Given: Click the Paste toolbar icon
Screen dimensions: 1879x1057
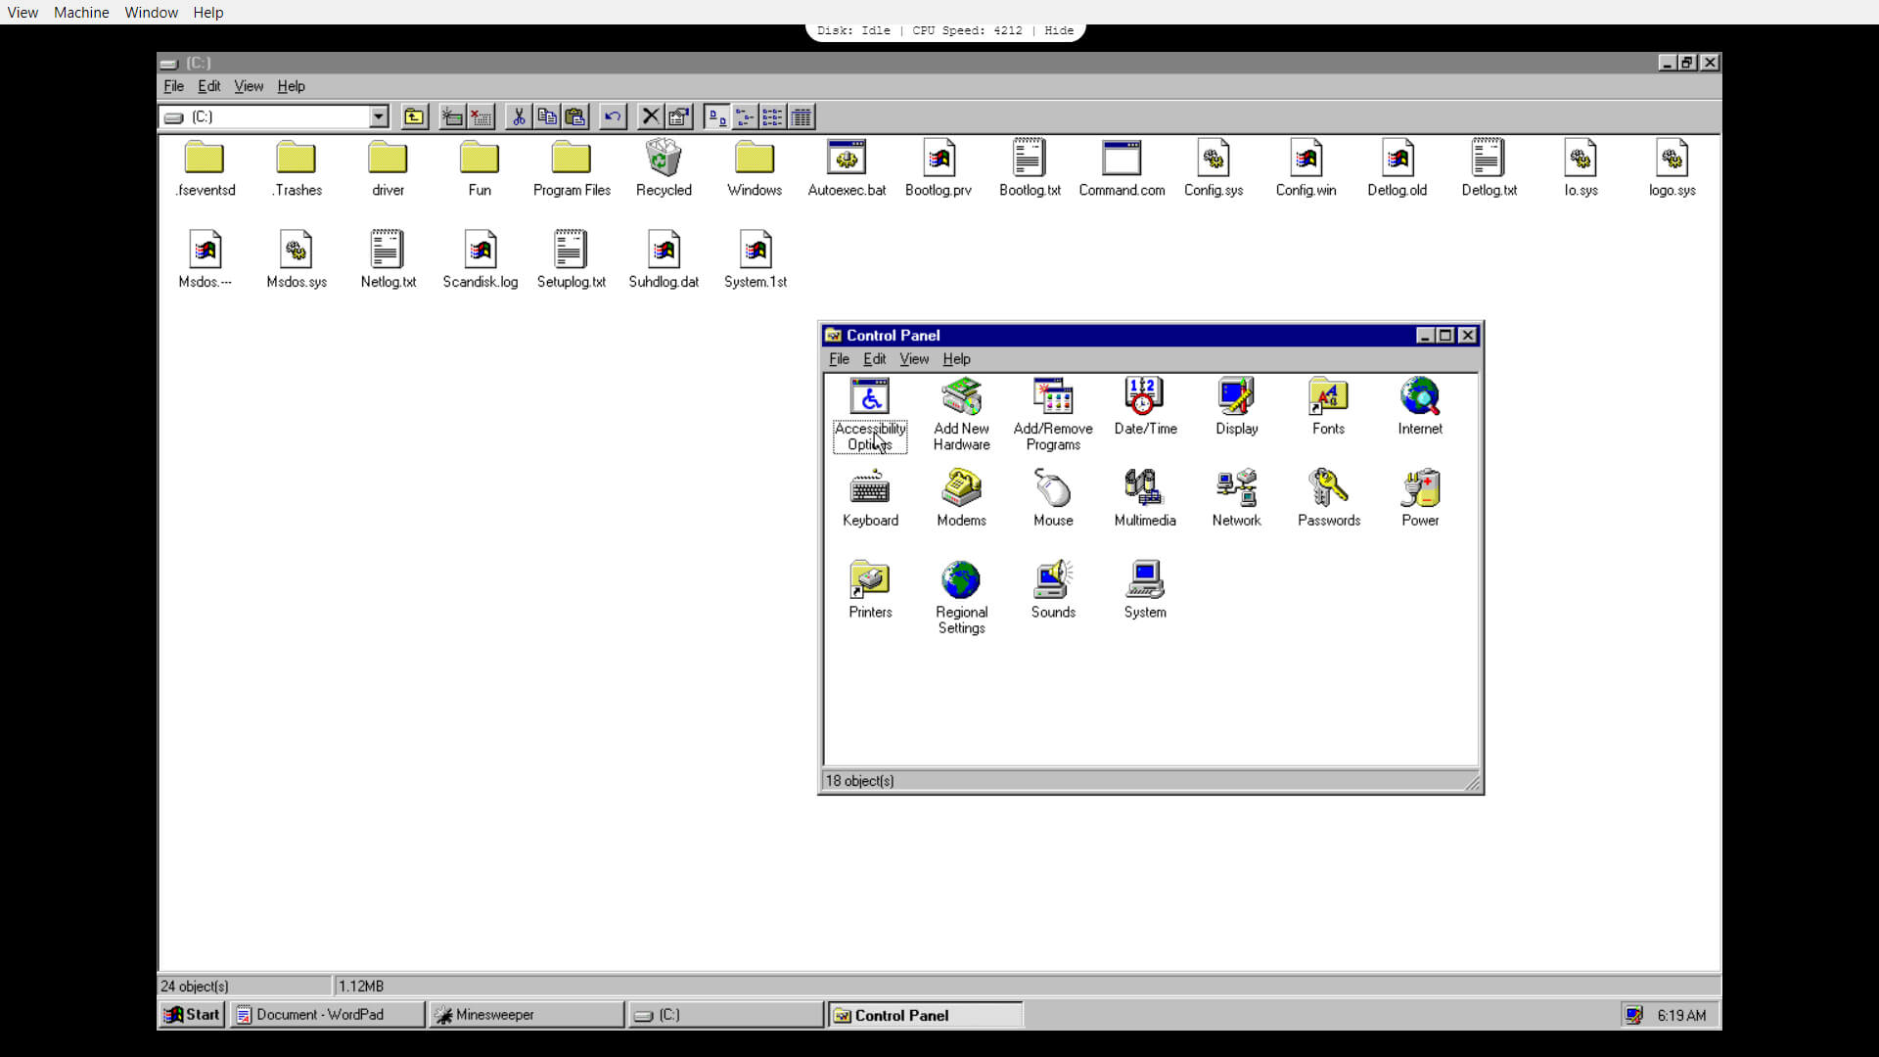Looking at the screenshot, I should coord(575,116).
